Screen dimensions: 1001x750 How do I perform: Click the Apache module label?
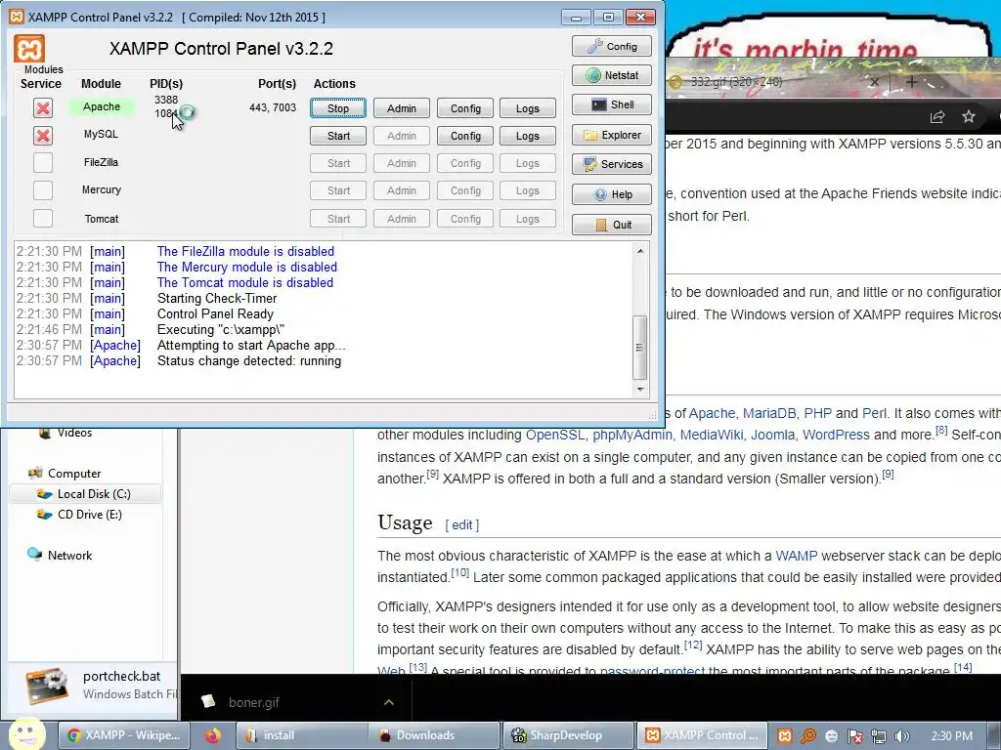(102, 106)
